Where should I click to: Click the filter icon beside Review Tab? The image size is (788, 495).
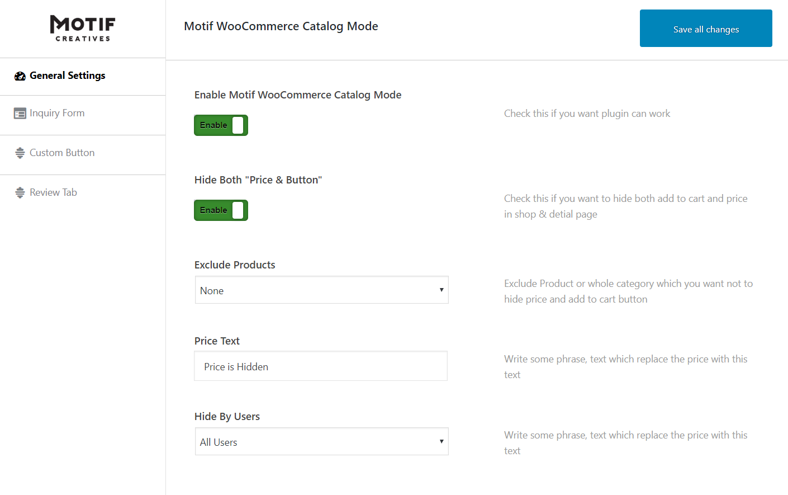point(20,192)
